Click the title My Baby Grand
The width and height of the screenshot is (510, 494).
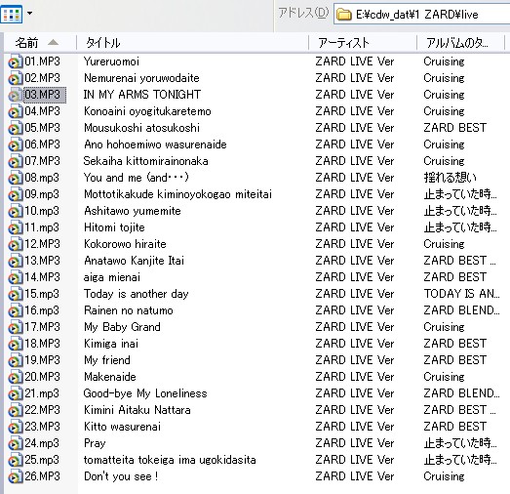click(122, 327)
